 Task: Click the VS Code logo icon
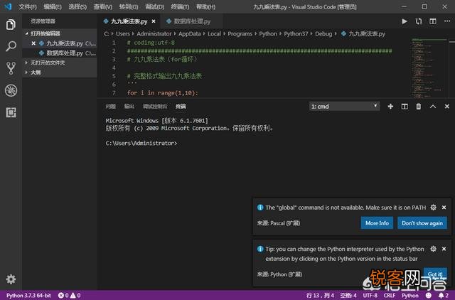click(8, 6)
